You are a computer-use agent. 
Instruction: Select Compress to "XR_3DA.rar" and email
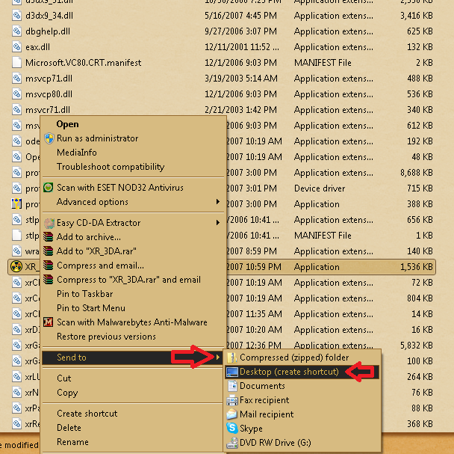(x=129, y=280)
